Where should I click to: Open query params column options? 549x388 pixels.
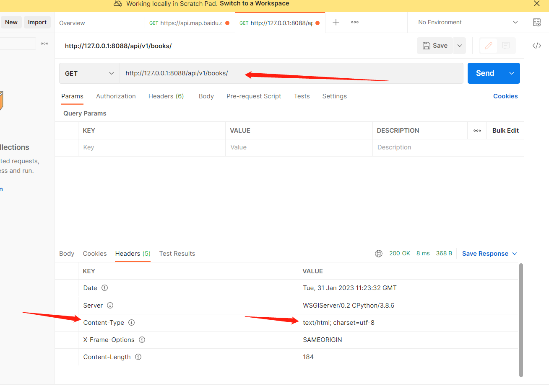coord(477,131)
